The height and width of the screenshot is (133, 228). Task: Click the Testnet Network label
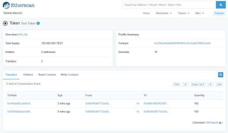coord(13,13)
